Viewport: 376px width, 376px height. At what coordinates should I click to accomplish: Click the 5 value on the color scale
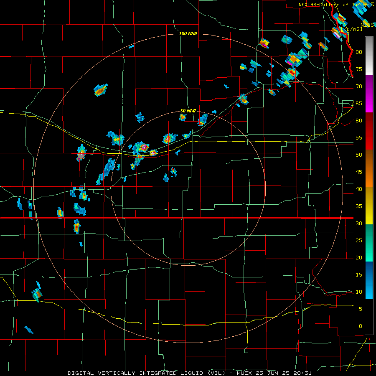(361, 309)
